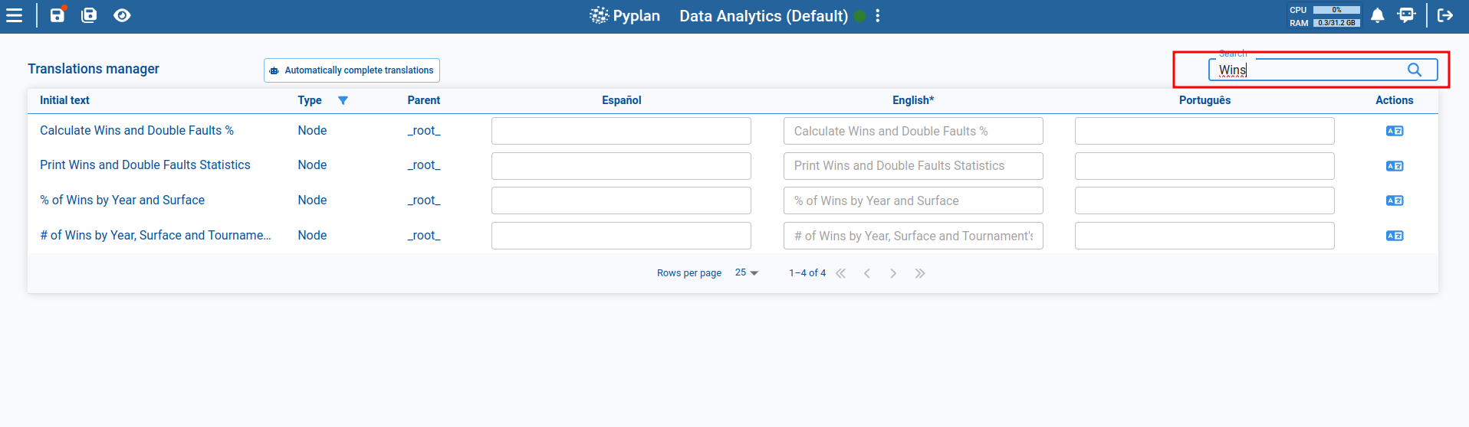This screenshot has height=427, width=1469.
Task: Click the RAM usage bar
Action: tap(1336, 23)
